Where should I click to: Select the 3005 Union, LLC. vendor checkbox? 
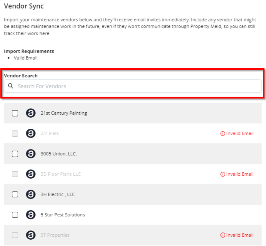pyautogui.click(x=15, y=154)
